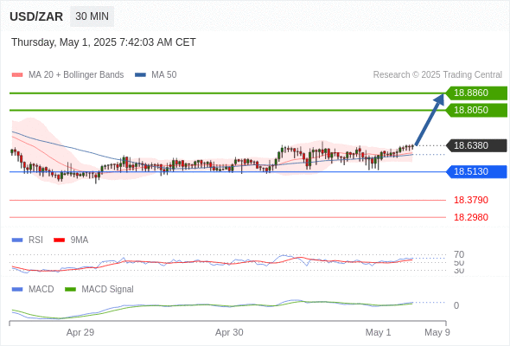Image resolution: width=510 pixels, height=346 pixels.
Task: Click the USD/ZAR pair title
Action: [36, 16]
